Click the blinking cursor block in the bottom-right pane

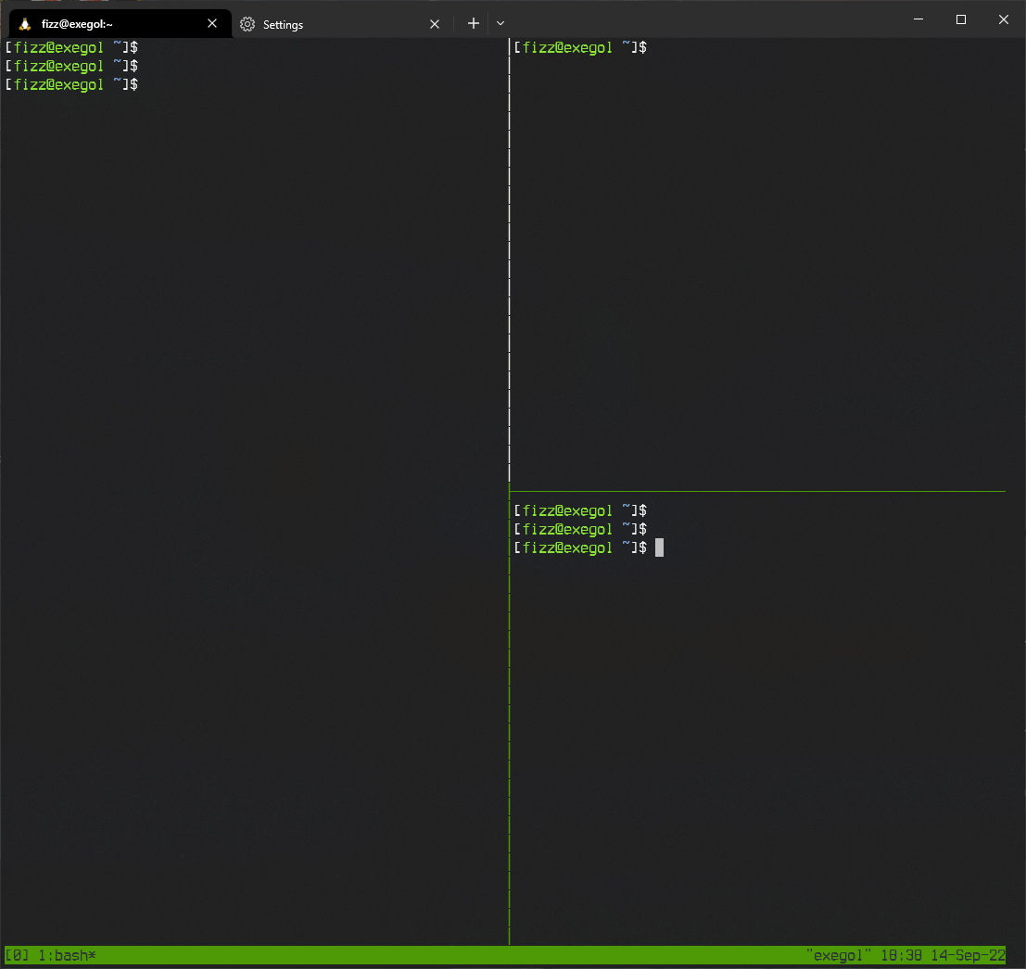coord(659,547)
